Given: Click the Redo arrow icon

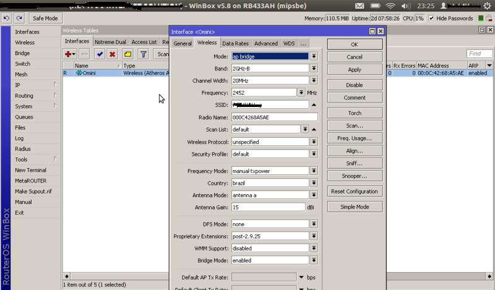Looking at the screenshot, I should click(19, 19).
